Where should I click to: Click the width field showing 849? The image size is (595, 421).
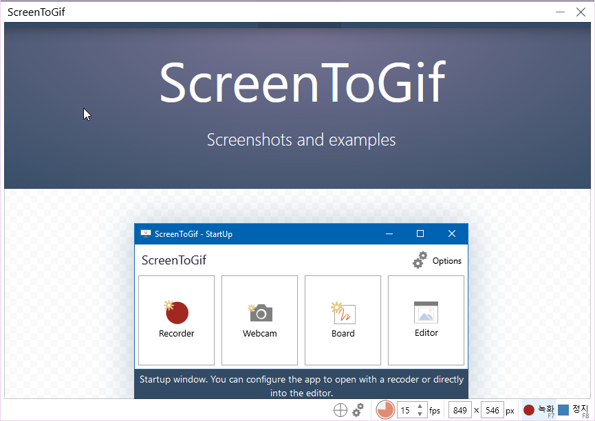[460, 410]
